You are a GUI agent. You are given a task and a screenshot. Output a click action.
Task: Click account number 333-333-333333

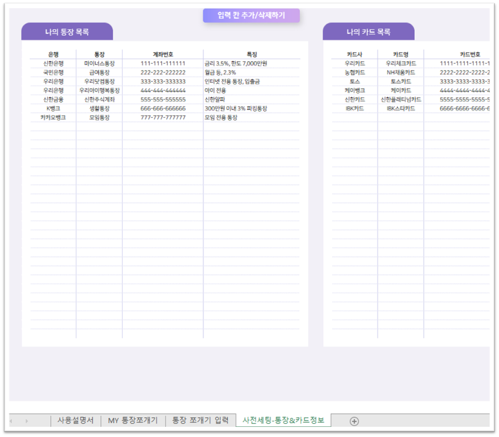(163, 82)
